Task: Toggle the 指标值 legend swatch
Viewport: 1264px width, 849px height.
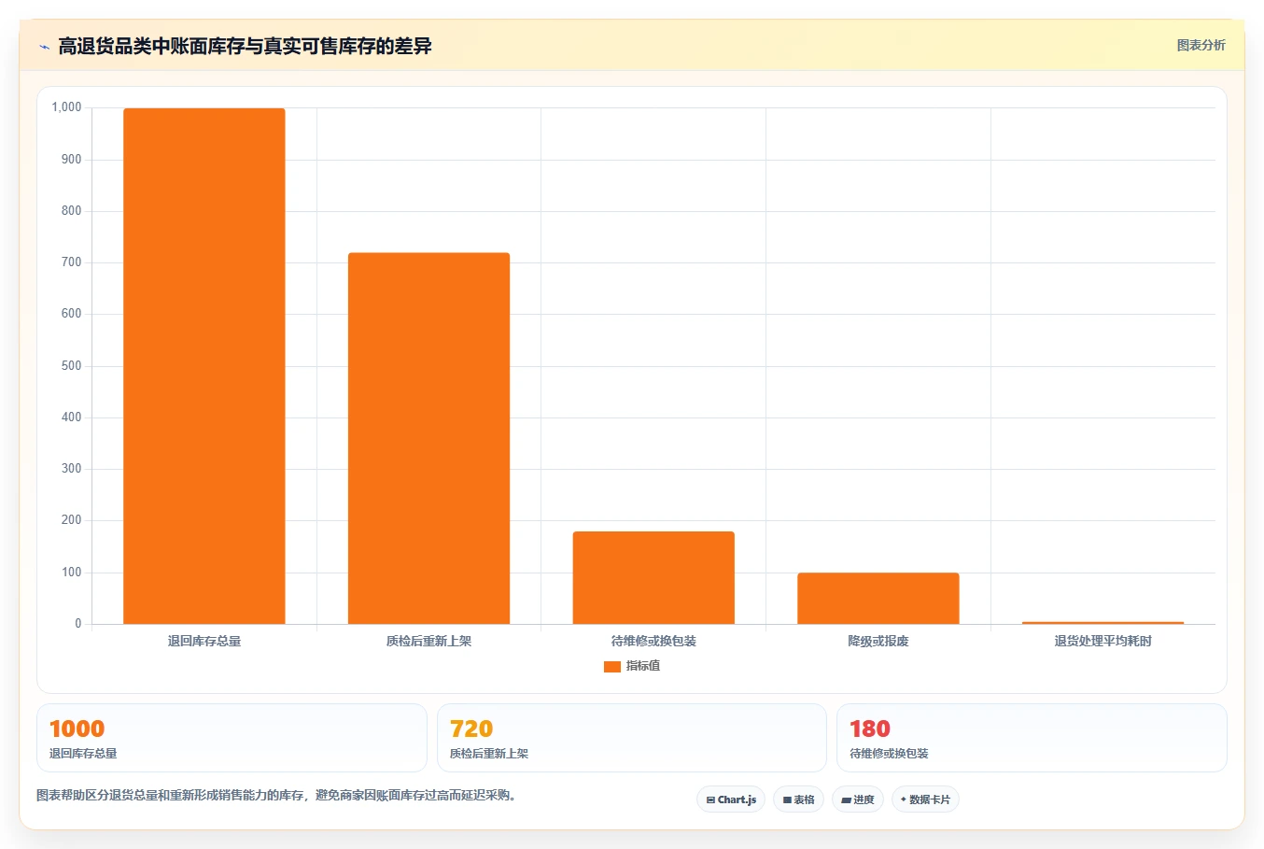Action: coord(612,667)
